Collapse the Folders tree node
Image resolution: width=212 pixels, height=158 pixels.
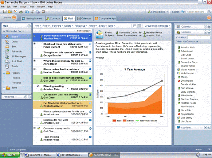(4, 73)
